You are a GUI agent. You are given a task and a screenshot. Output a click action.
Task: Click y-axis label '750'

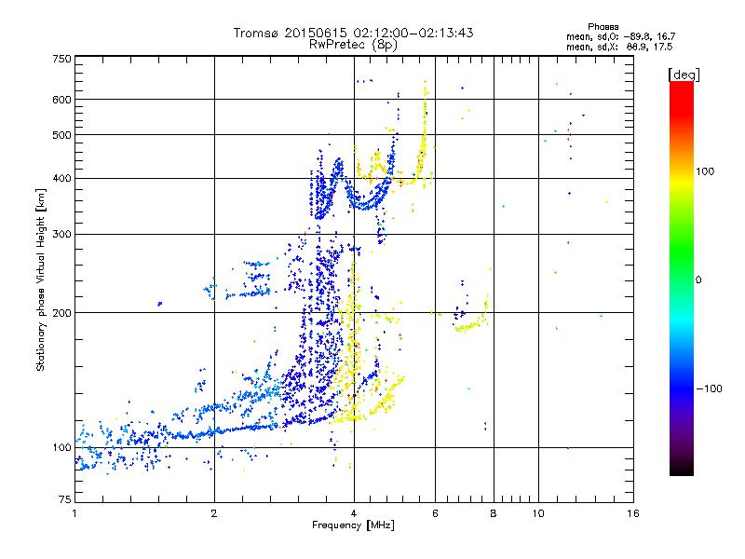click(61, 59)
